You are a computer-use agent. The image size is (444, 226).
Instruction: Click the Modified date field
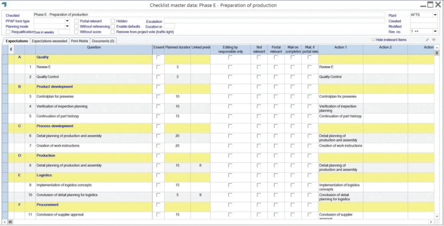click(424, 26)
